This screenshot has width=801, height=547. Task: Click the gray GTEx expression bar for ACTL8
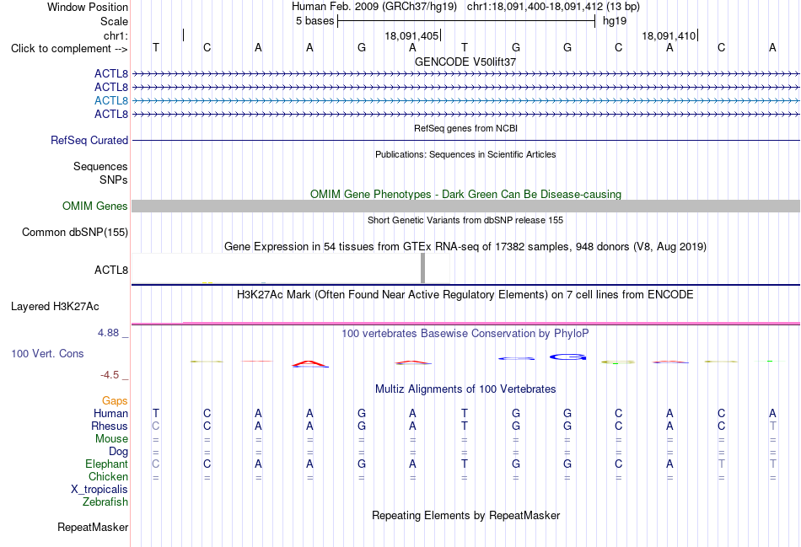[x=422, y=268]
